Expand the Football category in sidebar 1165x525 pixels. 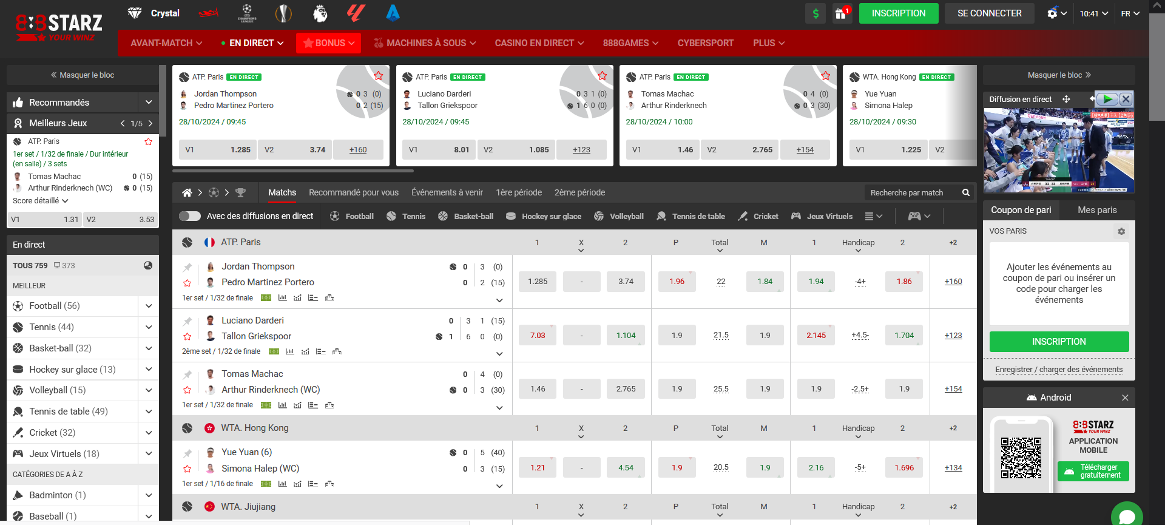(149, 306)
